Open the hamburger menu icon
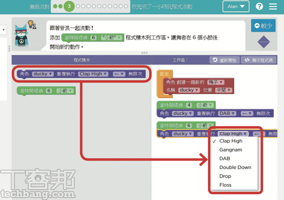 pyautogui.click(x=273, y=7)
